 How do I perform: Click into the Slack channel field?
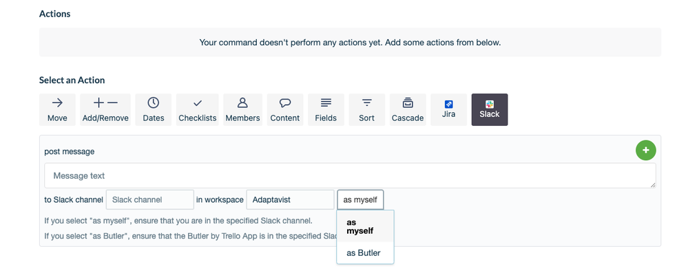point(149,199)
